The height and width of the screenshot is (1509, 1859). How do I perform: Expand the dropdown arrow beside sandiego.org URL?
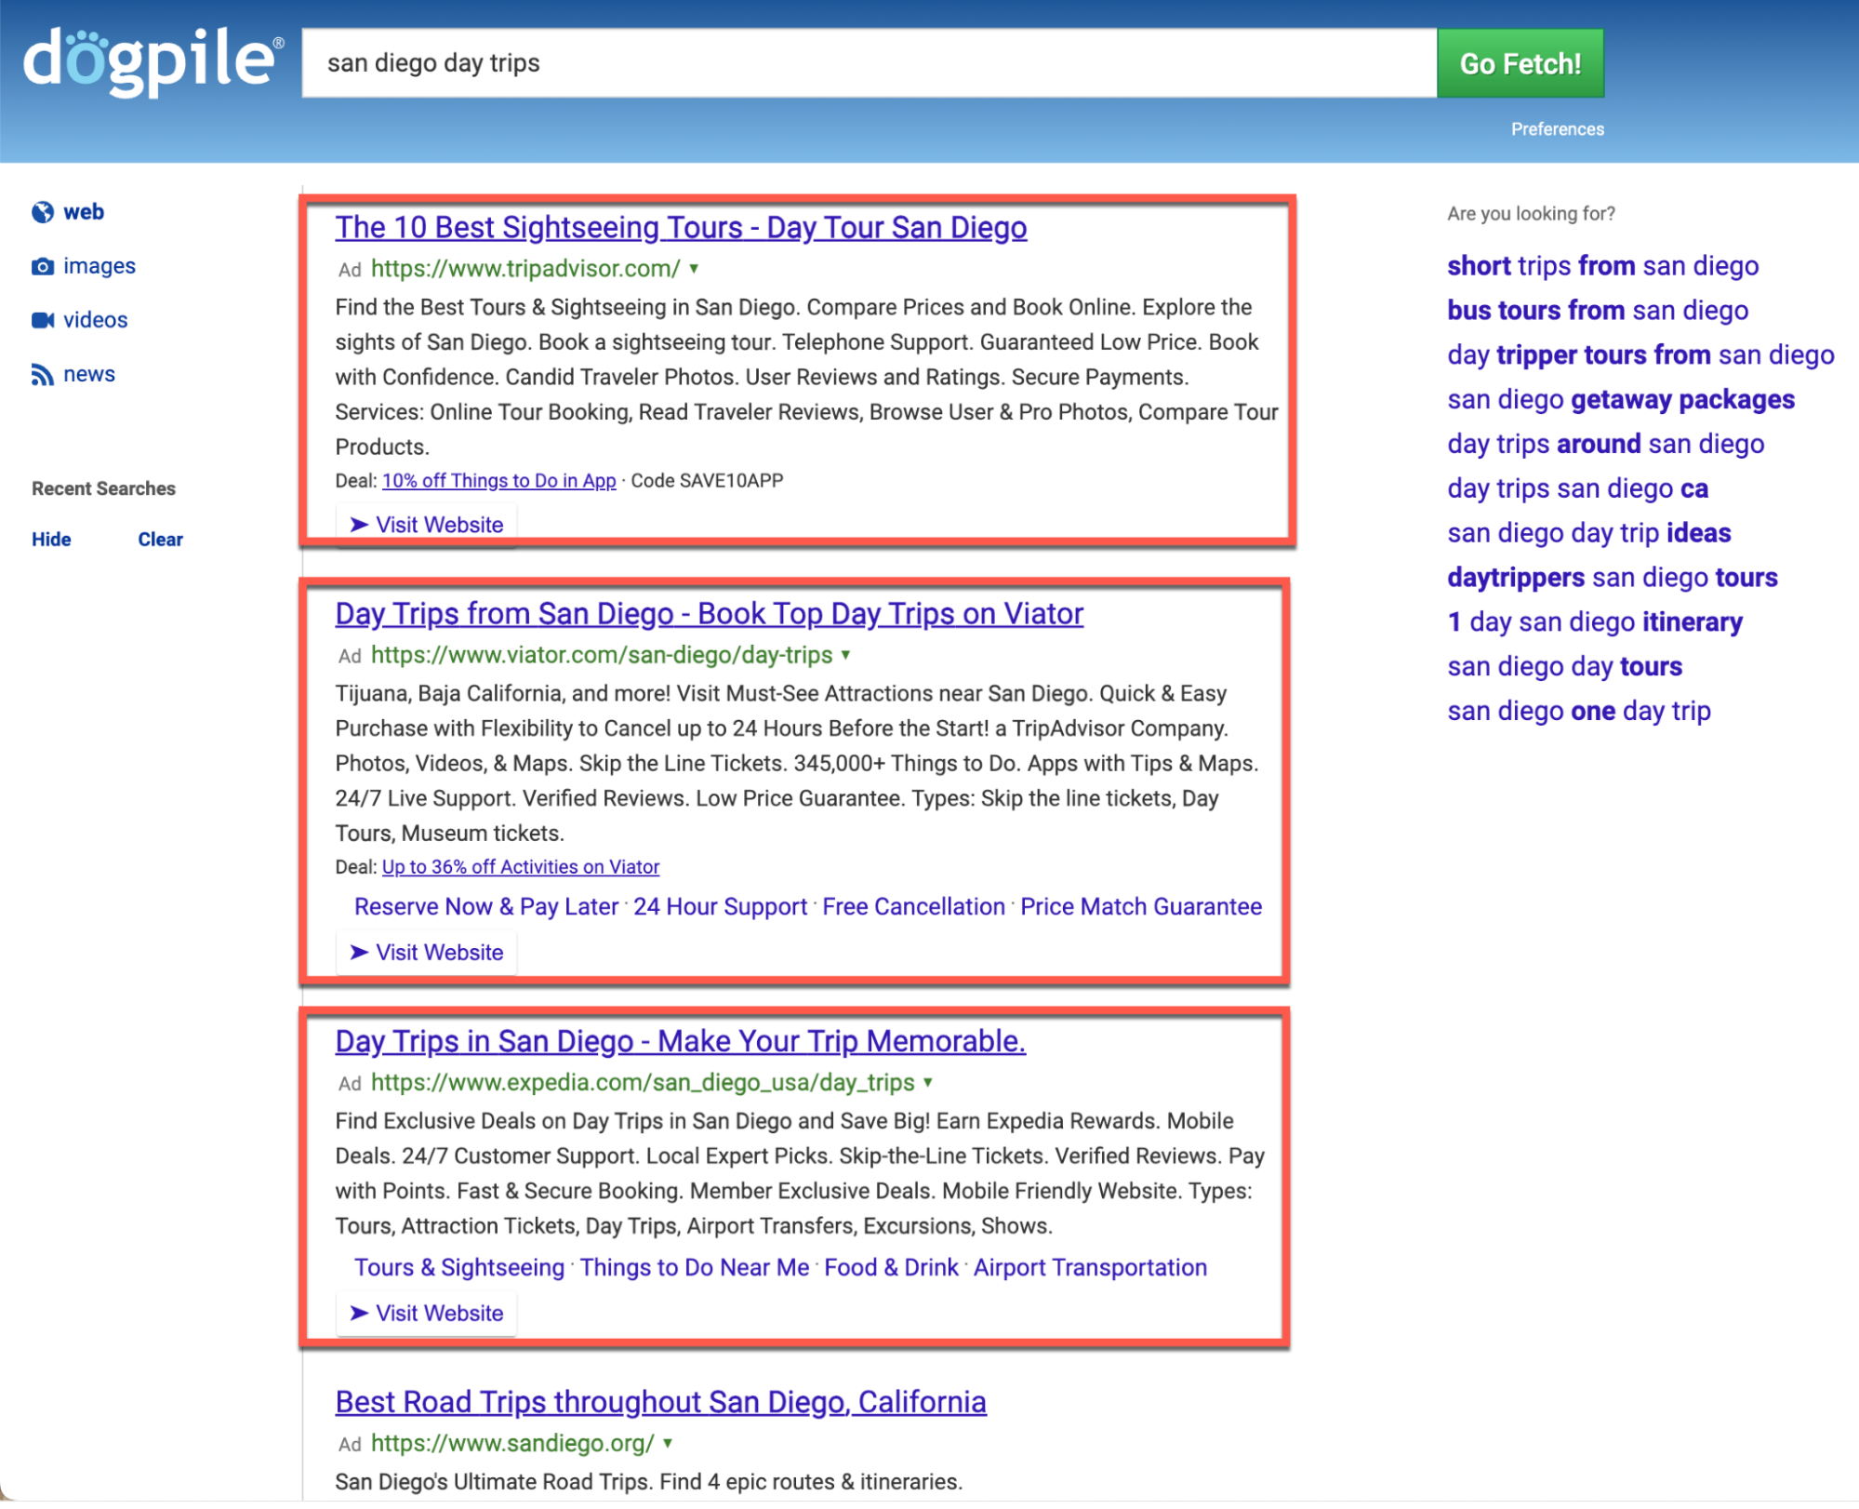pyautogui.click(x=667, y=1443)
